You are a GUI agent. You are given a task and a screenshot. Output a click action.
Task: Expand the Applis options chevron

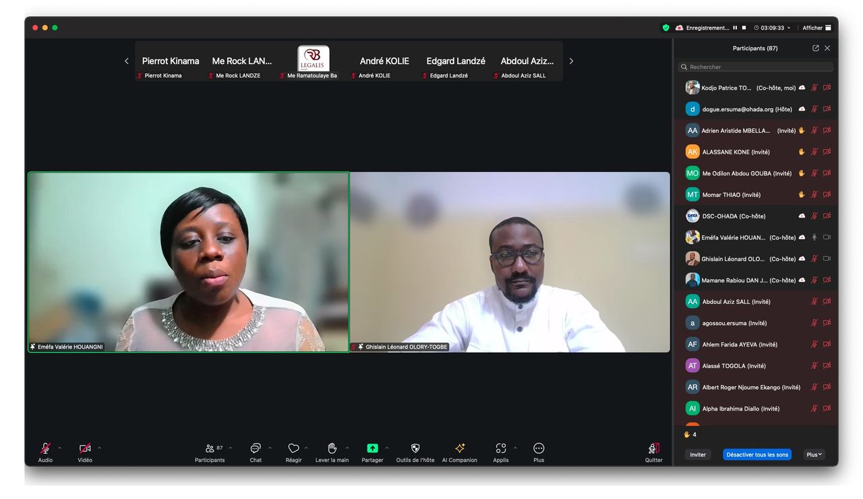point(516,448)
